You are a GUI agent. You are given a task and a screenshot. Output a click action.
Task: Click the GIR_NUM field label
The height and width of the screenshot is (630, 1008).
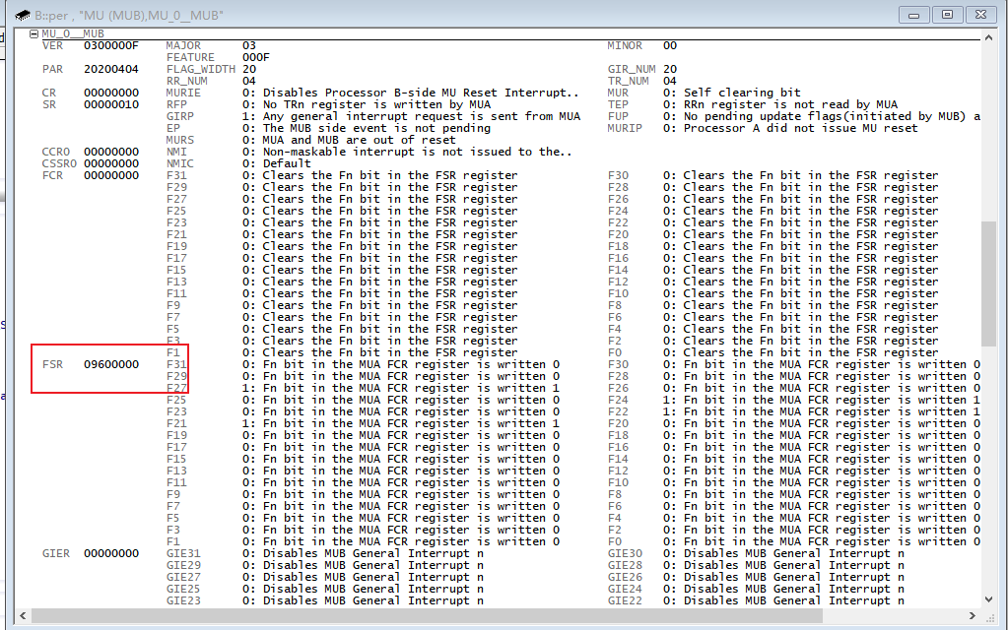pos(632,69)
